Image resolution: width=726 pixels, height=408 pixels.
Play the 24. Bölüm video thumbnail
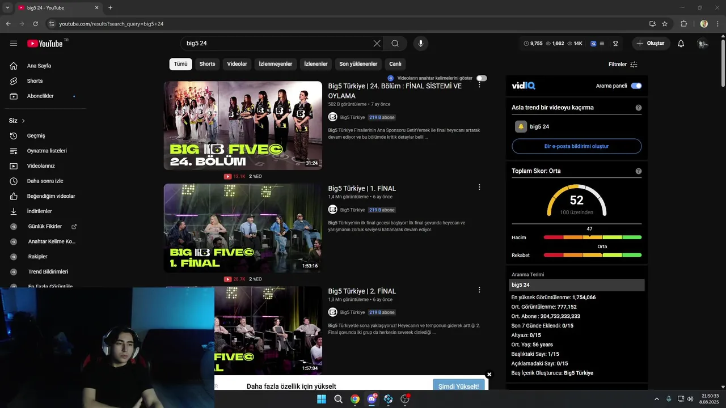pyautogui.click(x=243, y=125)
